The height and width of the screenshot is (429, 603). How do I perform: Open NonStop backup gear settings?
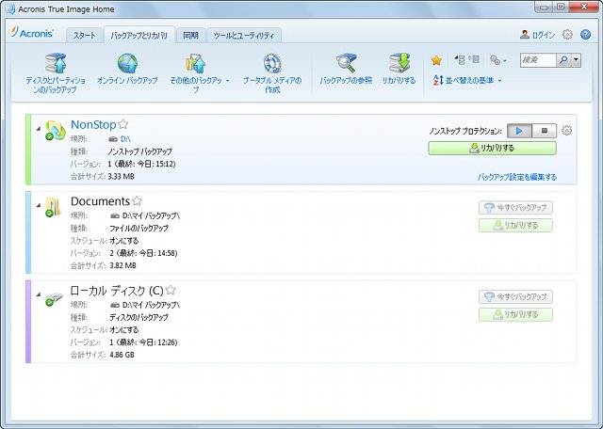tap(566, 131)
